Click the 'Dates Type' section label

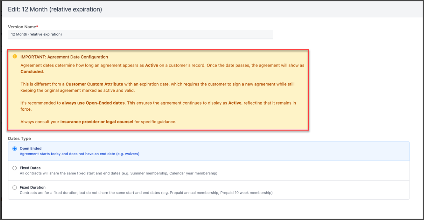point(19,139)
